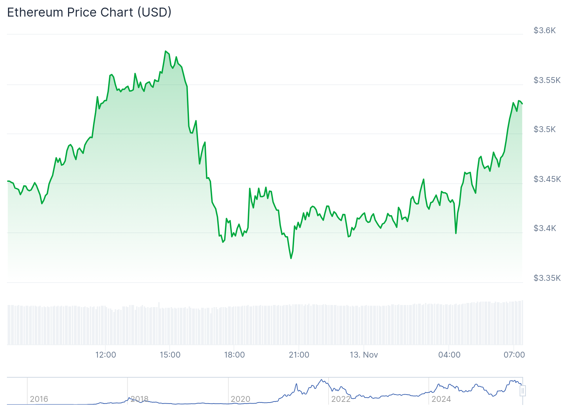Screen dimensions: 568x415
Task: Select 2018 on the navigator timeline
Action: [140, 399]
